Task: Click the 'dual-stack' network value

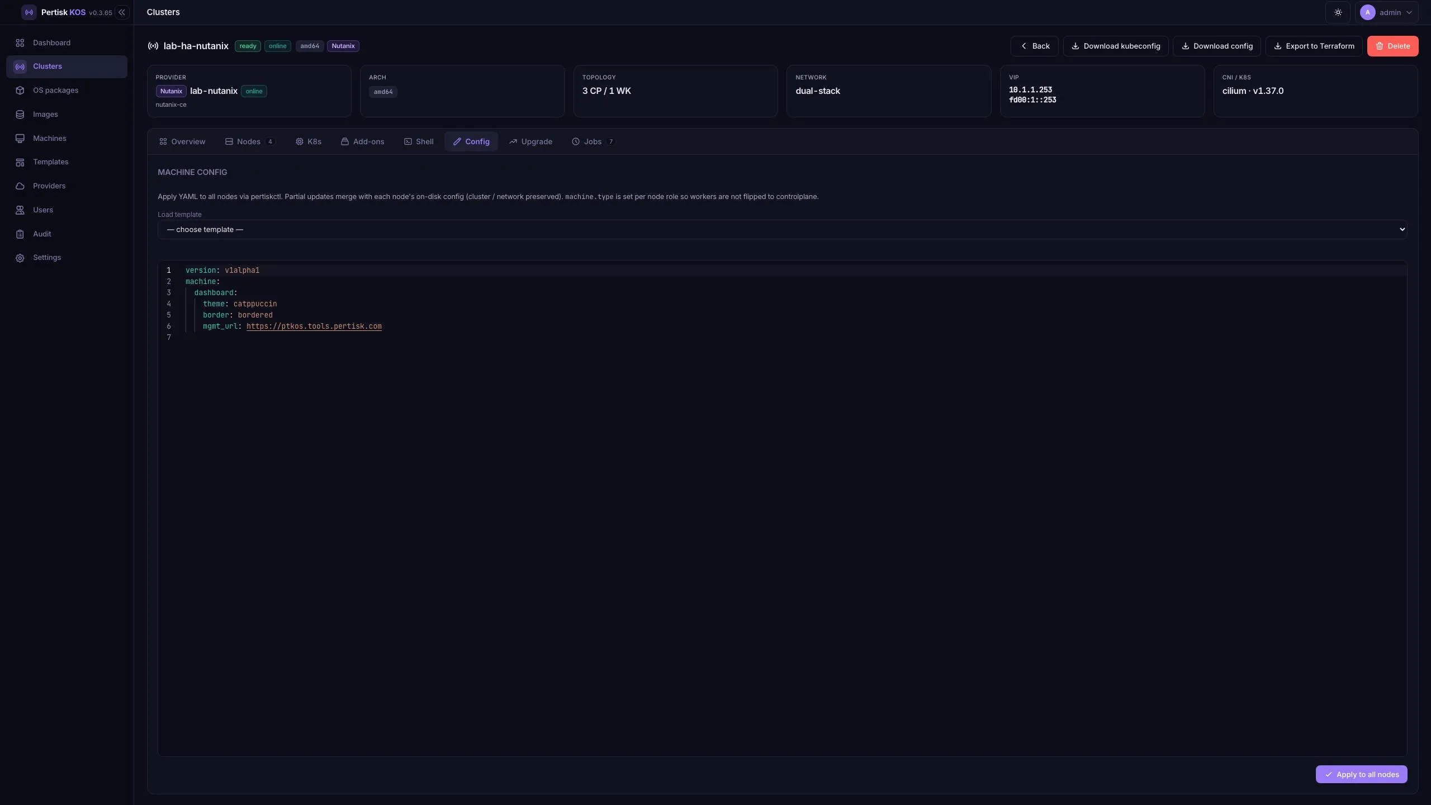Action: [818, 91]
